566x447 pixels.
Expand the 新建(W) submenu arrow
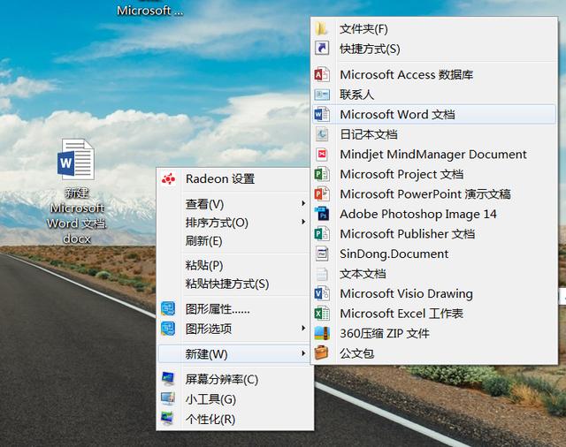pyautogui.click(x=303, y=354)
